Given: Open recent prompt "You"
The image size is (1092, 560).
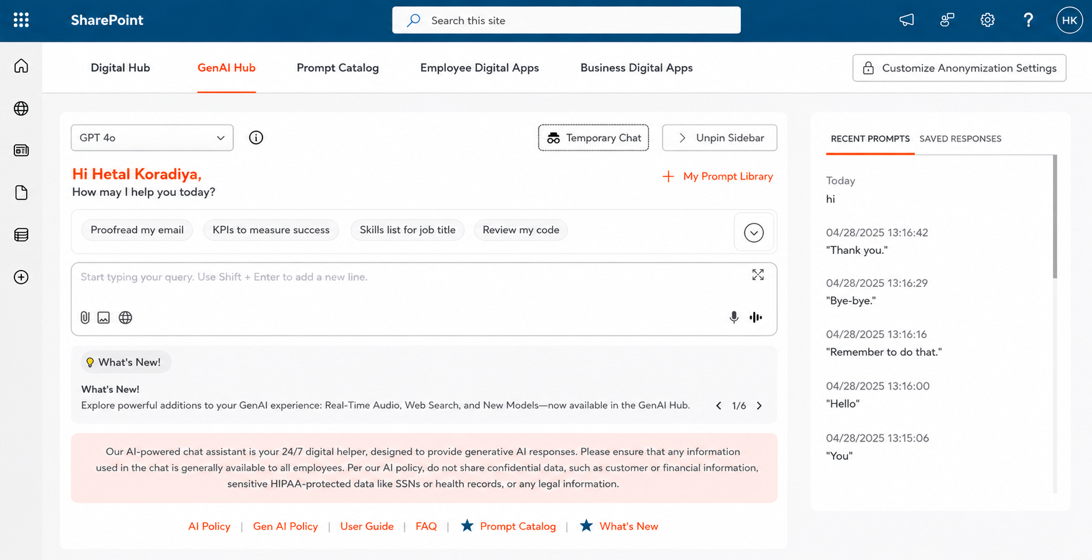Looking at the screenshot, I should click(x=839, y=456).
